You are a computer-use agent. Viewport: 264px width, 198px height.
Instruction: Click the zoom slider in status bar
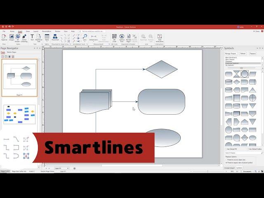[208, 172]
